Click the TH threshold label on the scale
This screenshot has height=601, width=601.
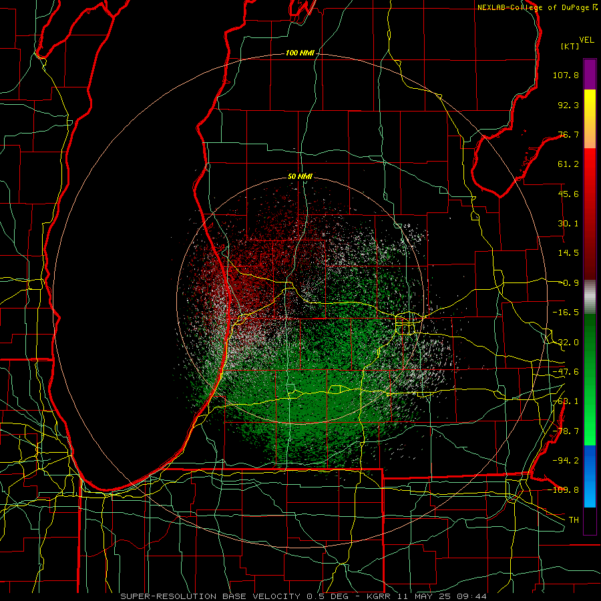pyautogui.click(x=574, y=520)
